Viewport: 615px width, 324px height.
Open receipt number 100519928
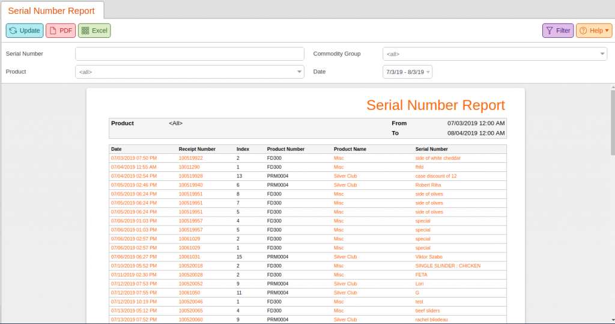tap(190, 176)
